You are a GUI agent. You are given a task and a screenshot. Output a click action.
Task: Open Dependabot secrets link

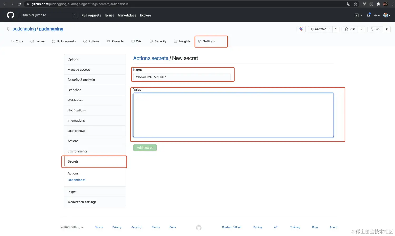(76, 180)
